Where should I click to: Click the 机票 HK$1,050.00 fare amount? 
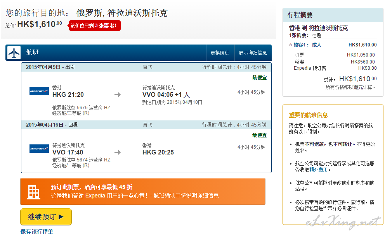(361, 55)
